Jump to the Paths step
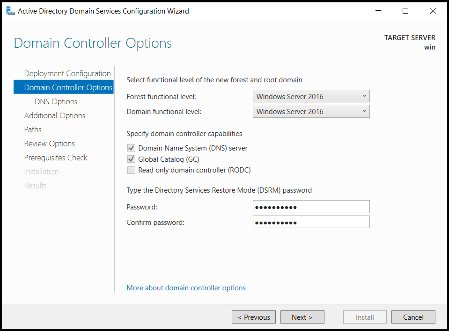The image size is (449, 331). 33,130
